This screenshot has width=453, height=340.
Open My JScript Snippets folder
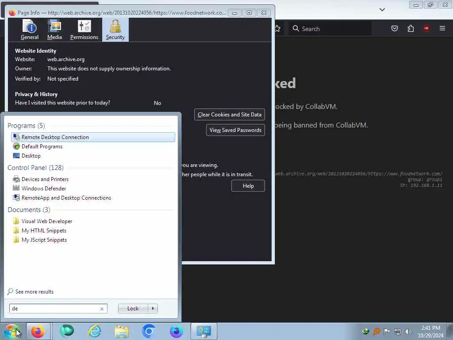click(93, 240)
